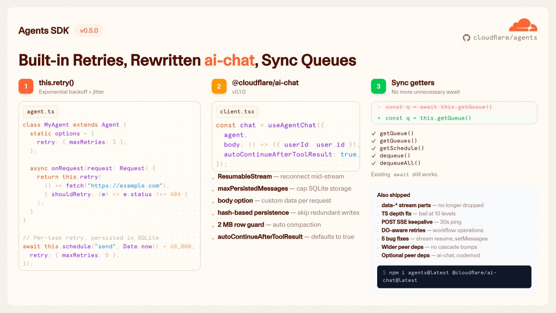Image resolution: width=556 pixels, height=313 pixels.
Task: Click the checkmark next to dequeue()
Action: pyautogui.click(x=373, y=156)
